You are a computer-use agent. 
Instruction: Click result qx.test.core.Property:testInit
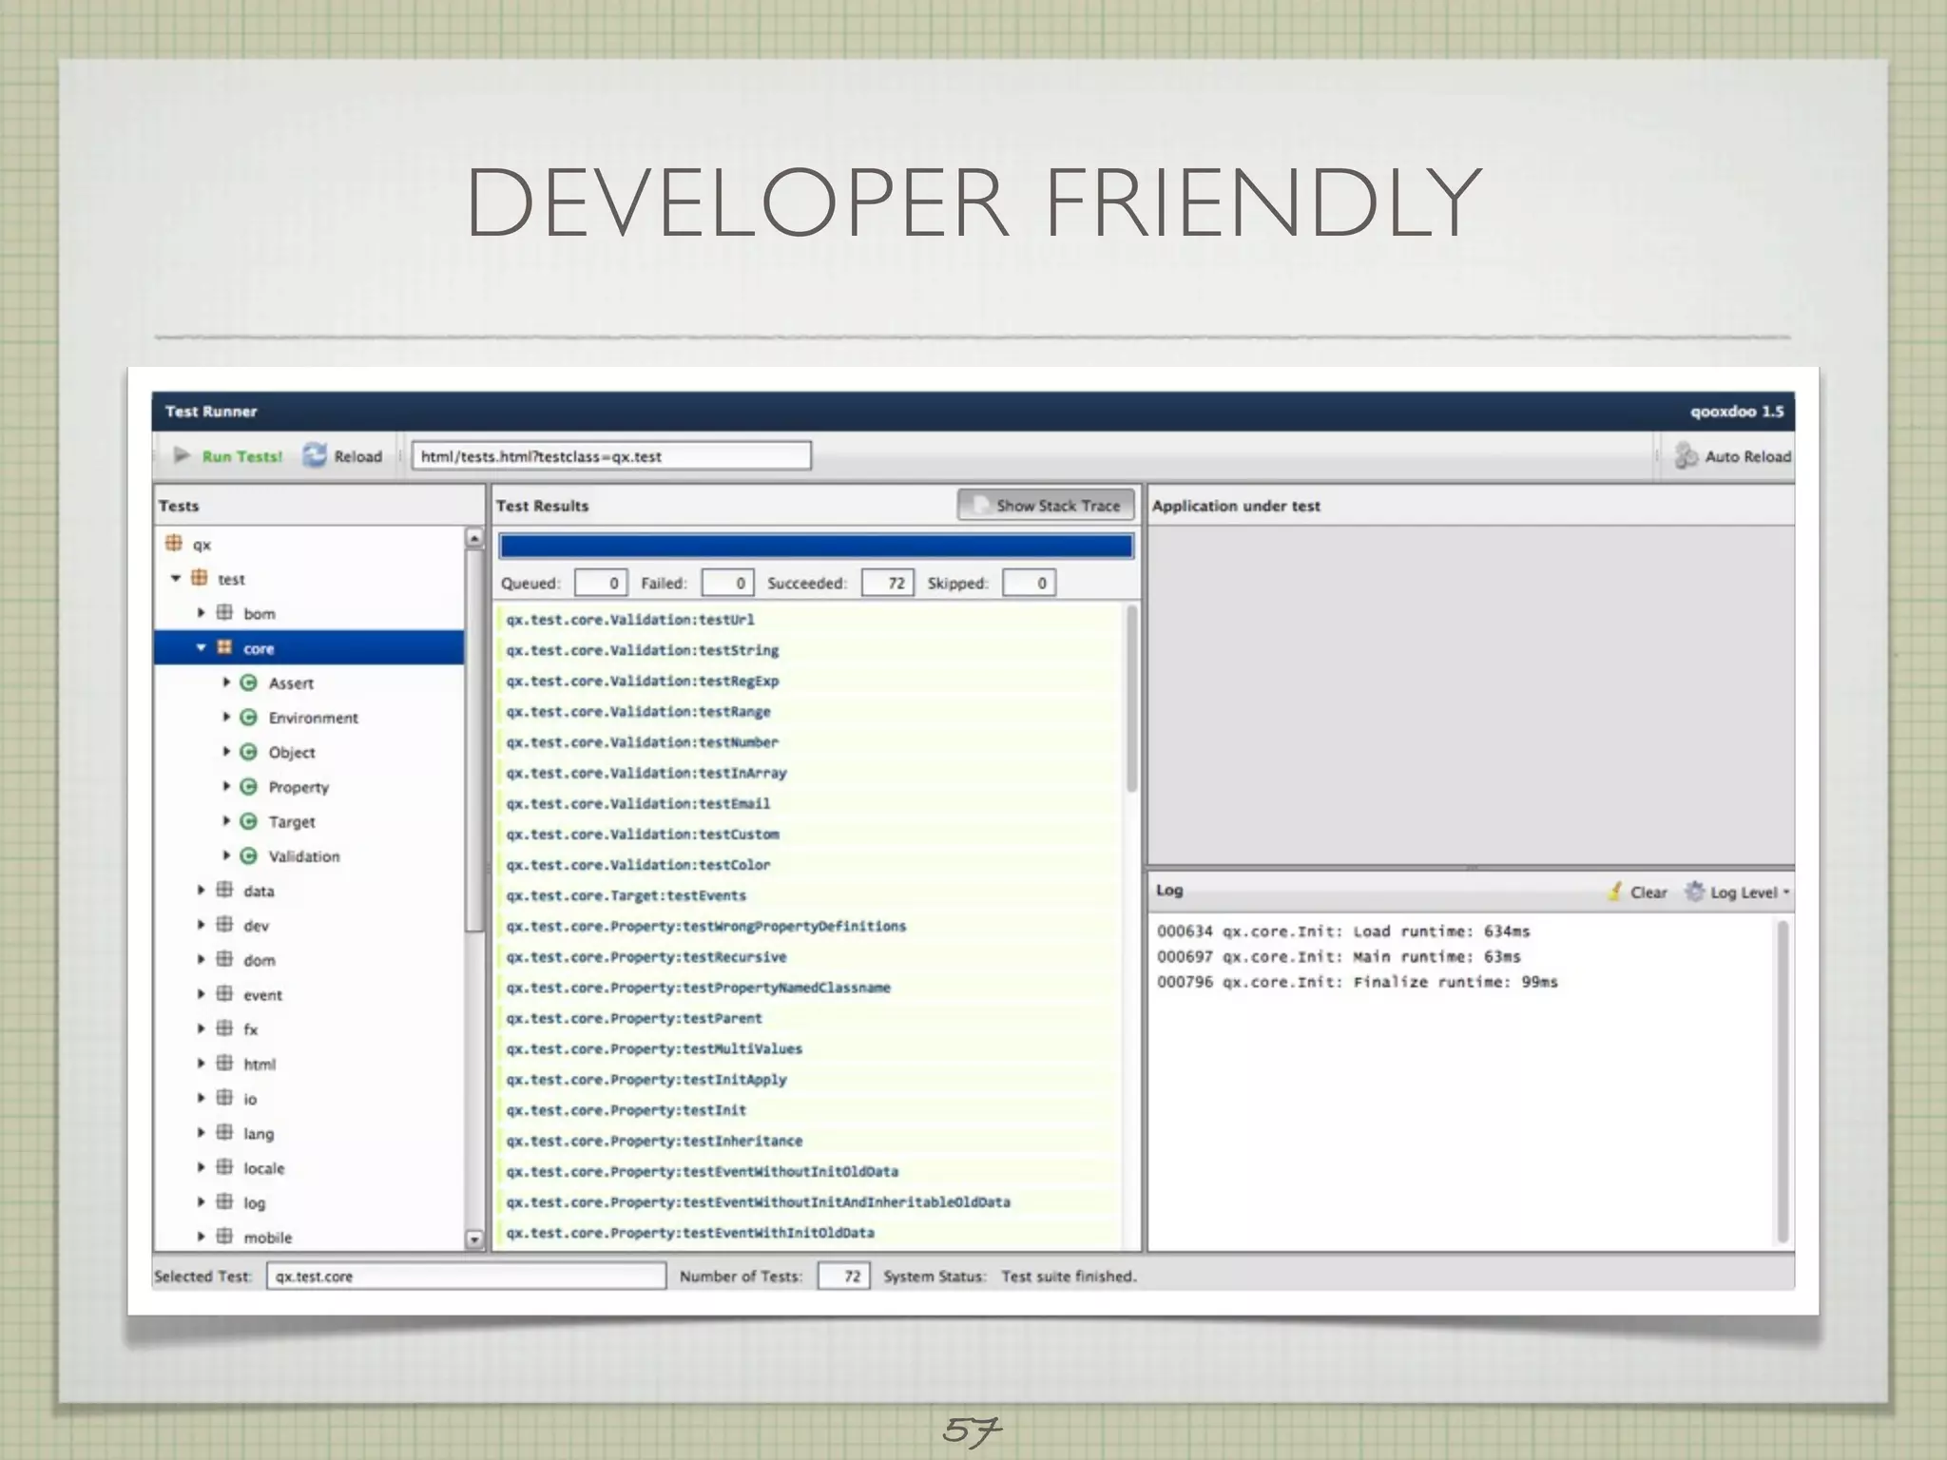pyautogui.click(x=627, y=1110)
